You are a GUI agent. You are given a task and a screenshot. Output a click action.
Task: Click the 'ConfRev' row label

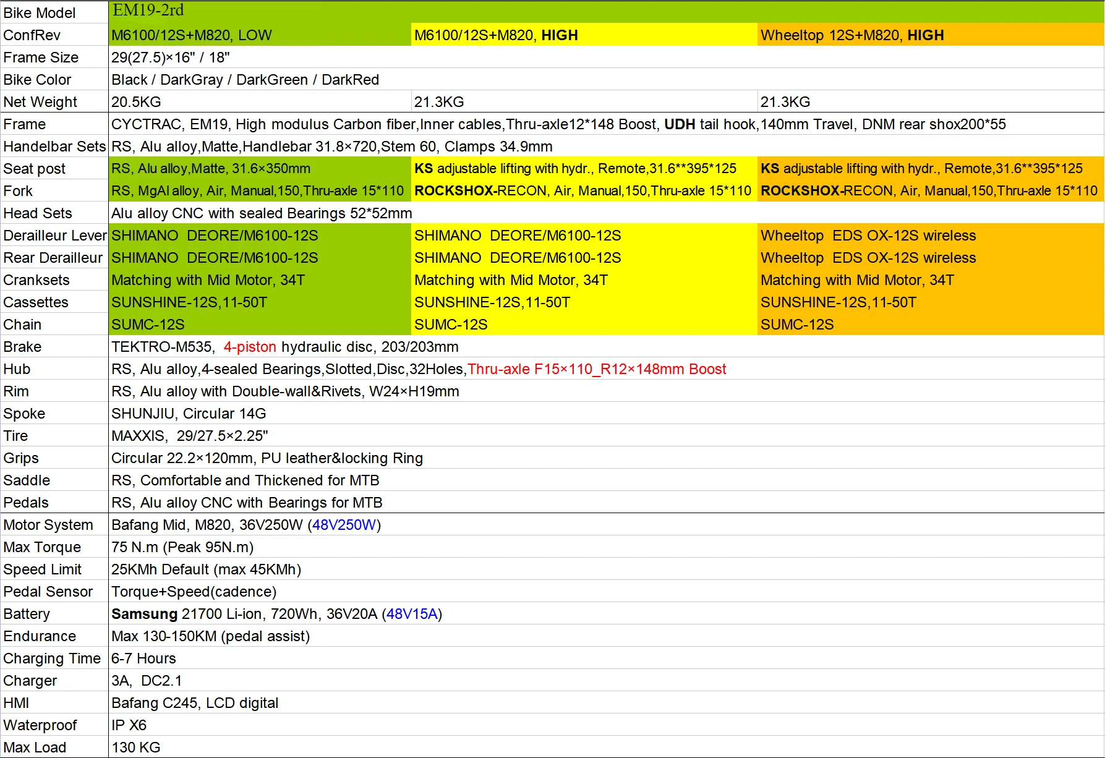click(32, 35)
